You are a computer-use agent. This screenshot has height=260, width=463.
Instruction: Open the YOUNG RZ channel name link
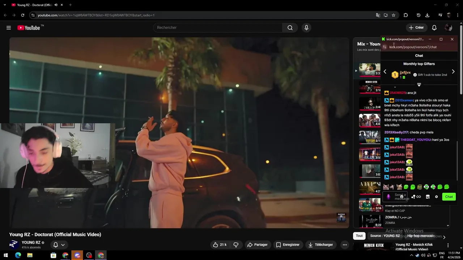tap(31, 243)
